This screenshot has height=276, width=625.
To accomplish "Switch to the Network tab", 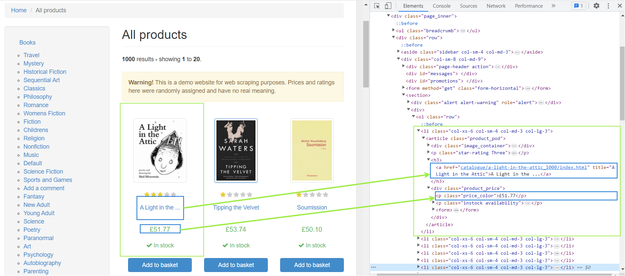I will click(496, 6).
